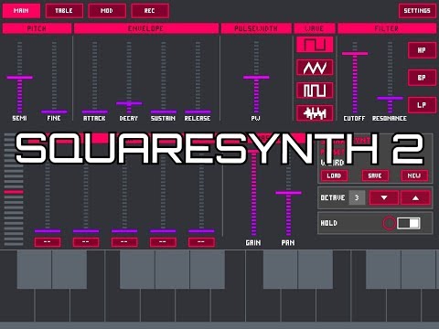Image resolution: width=439 pixels, height=329 pixels.
Task: Load a preset with the Load button
Action: pyautogui.click(x=334, y=175)
